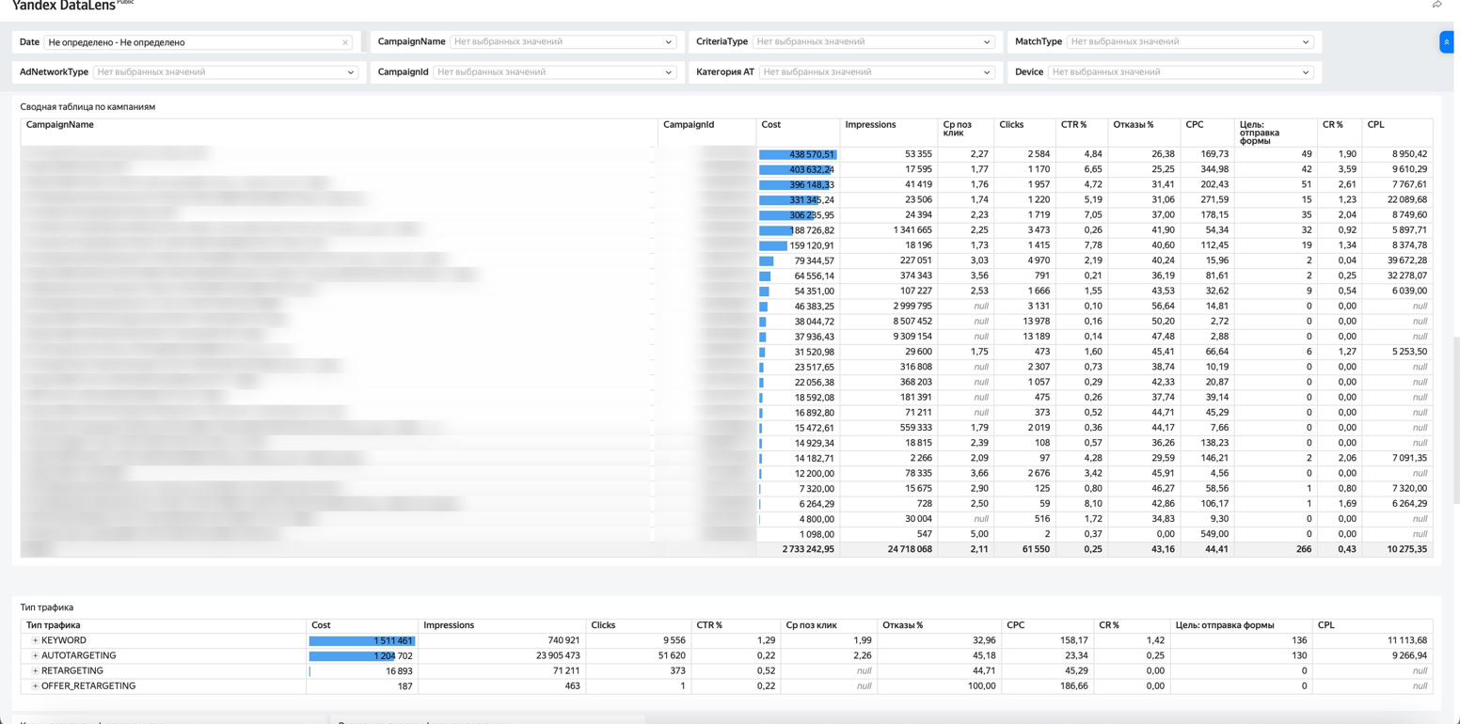This screenshot has width=1475, height=724.
Task: Click the Yandex DataLens logo link
Action: [x=64, y=6]
